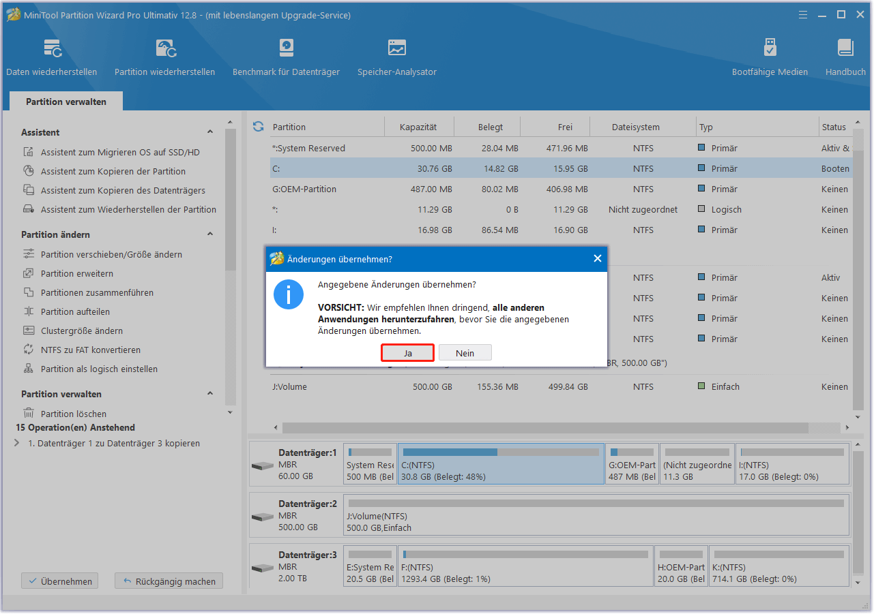Select G:OEM-Part block in disk map
The image size is (874, 614).
click(632, 463)
